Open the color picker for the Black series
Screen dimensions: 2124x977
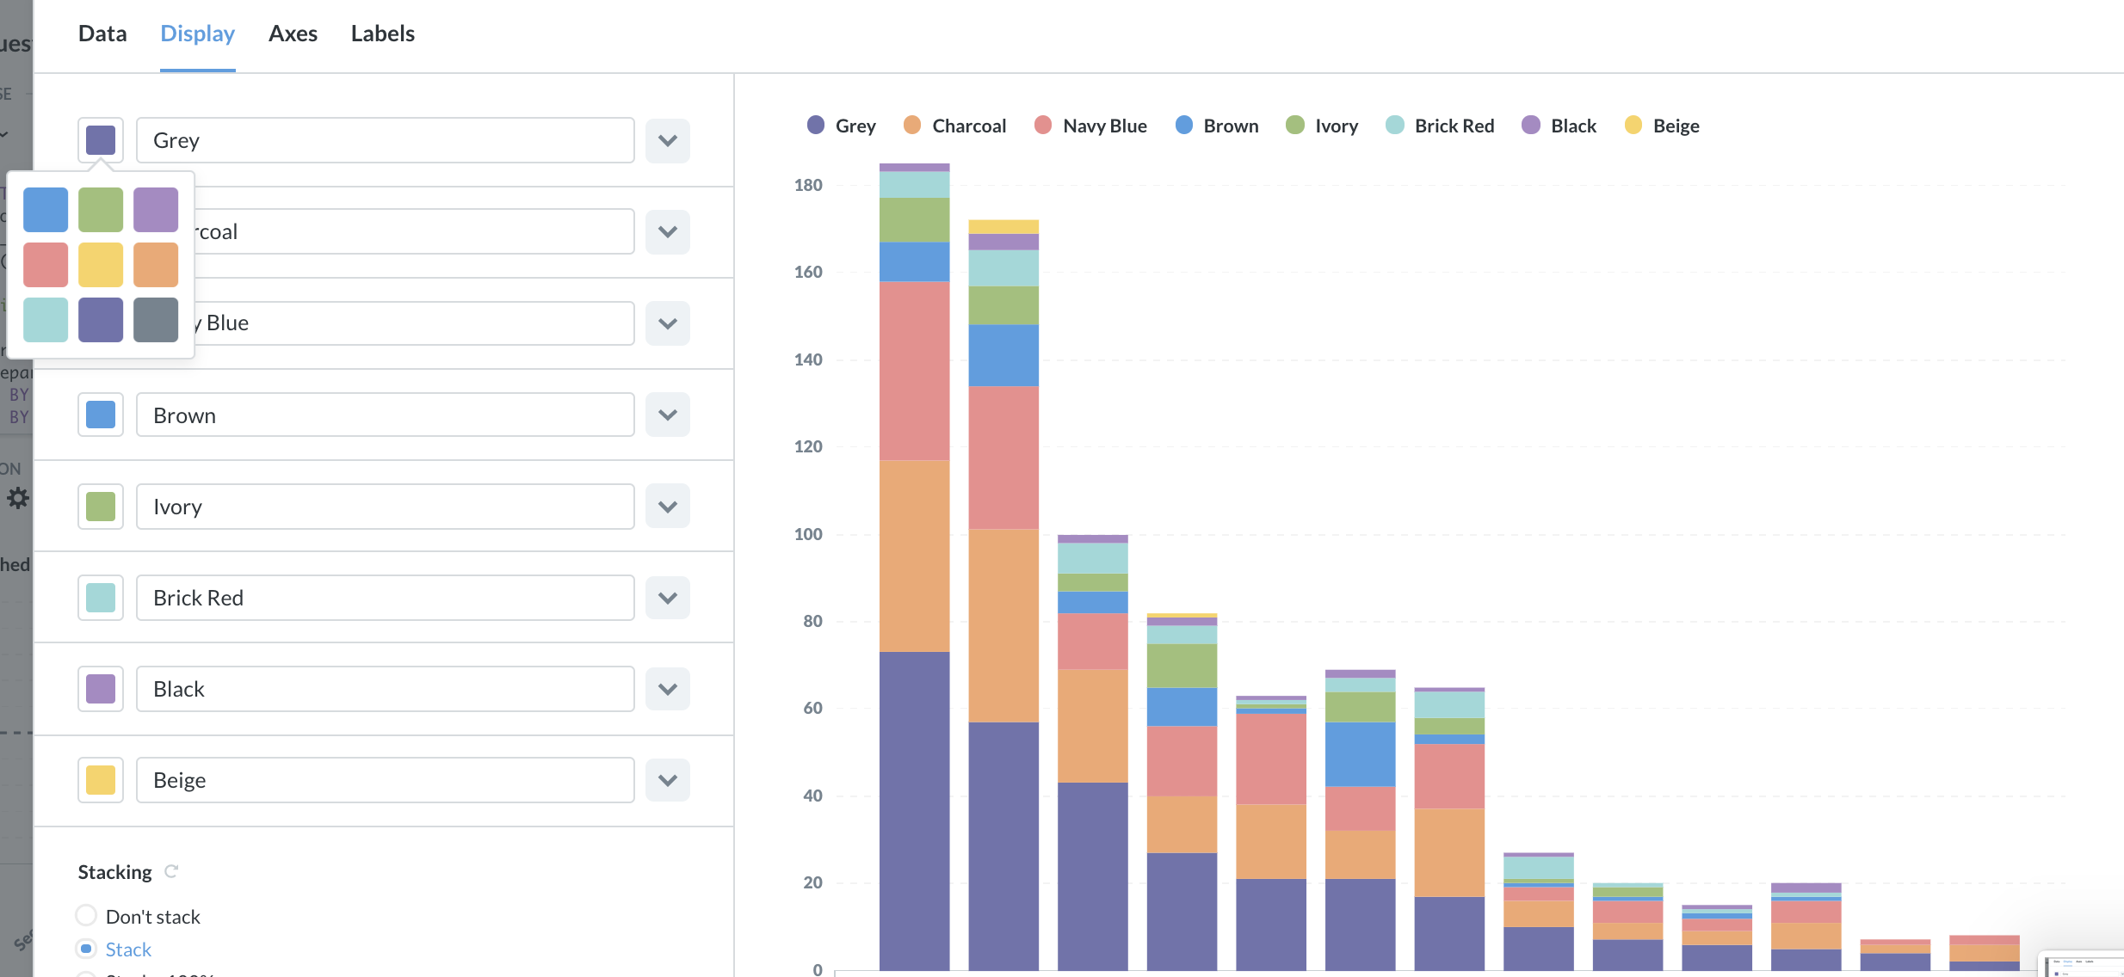(100, 688)
